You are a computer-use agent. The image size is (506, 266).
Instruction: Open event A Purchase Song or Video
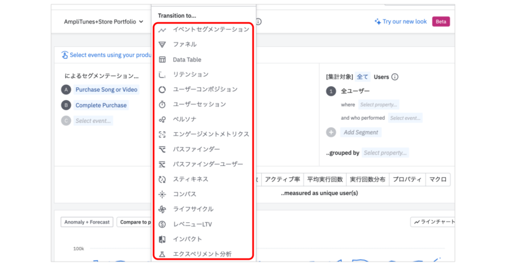tap(106, 89)
